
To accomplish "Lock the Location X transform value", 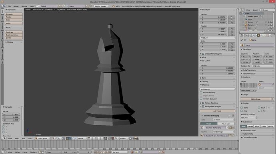I will (x=232, y=17).
